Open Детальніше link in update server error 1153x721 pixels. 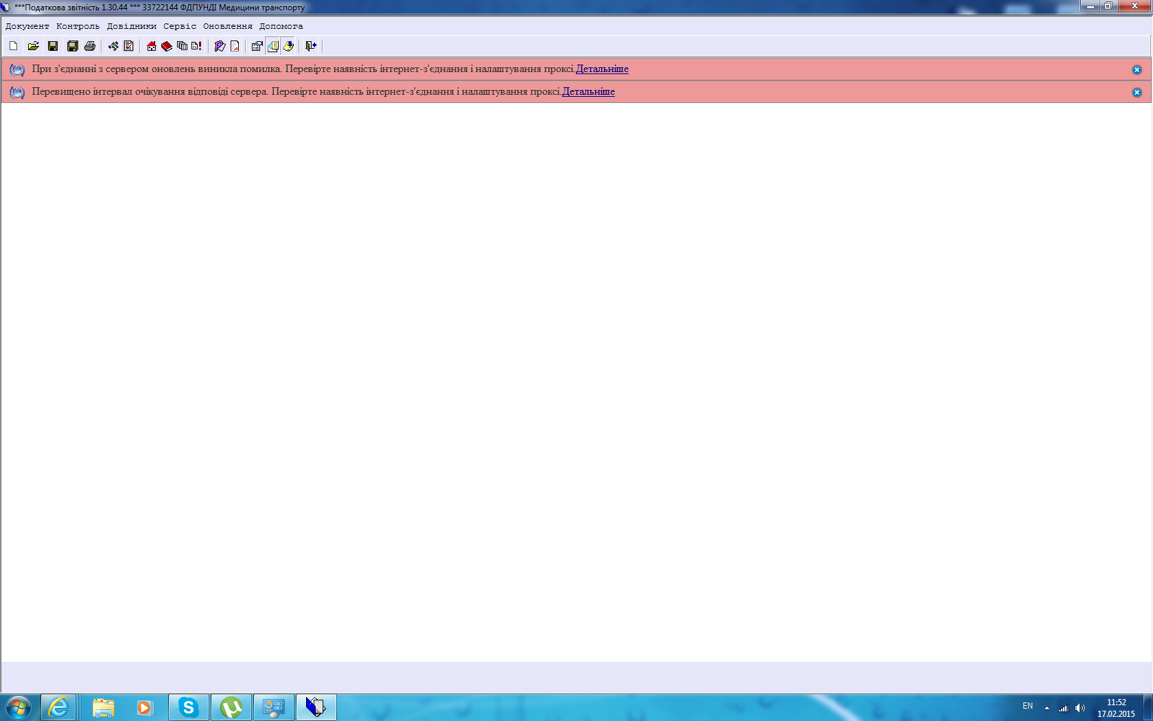(602, 69)
